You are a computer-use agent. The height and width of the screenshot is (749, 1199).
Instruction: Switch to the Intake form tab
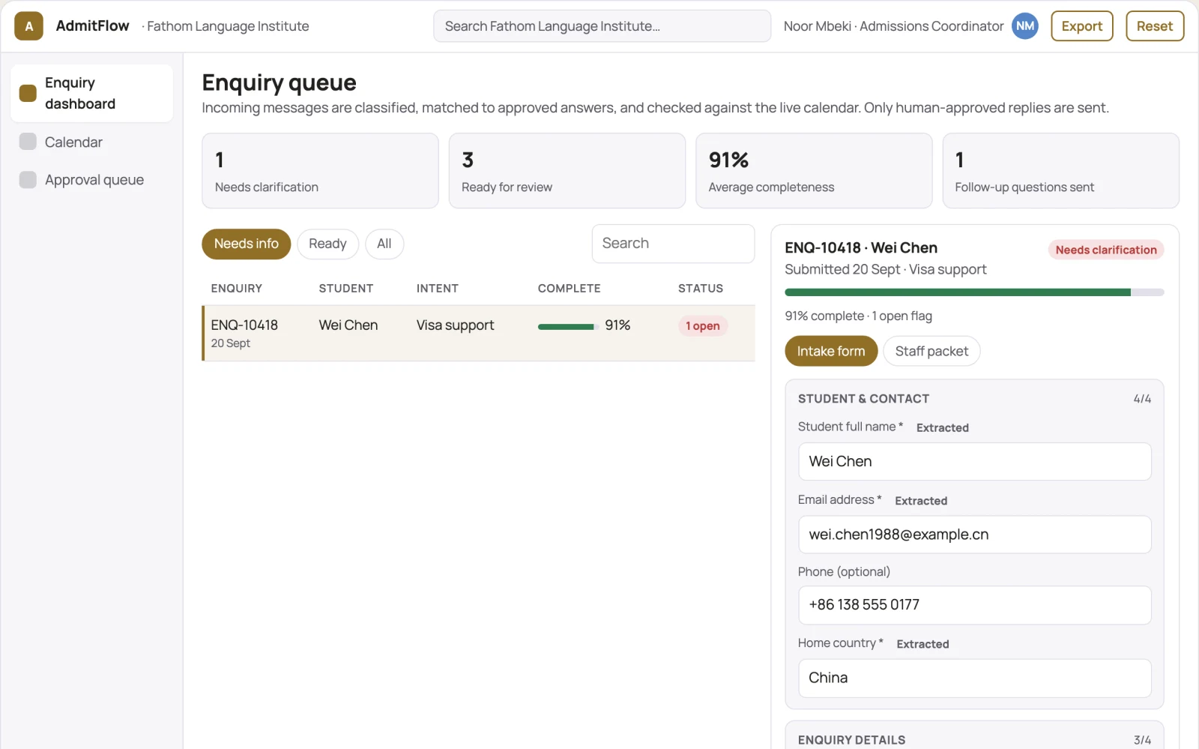click(x=831, y=351)
